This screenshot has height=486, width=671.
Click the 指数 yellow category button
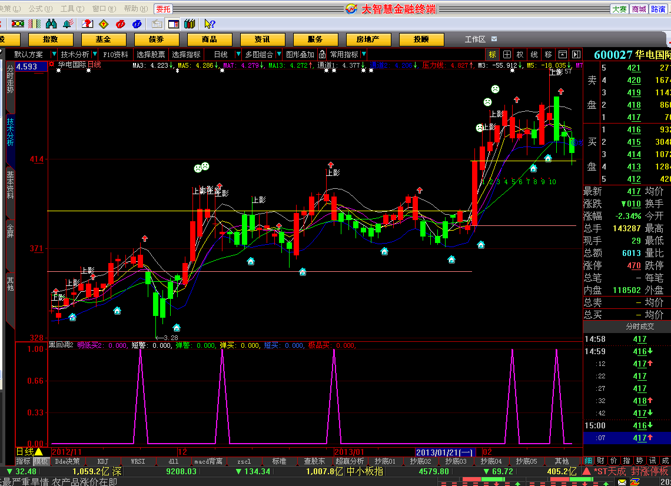[x=51, y=39]
